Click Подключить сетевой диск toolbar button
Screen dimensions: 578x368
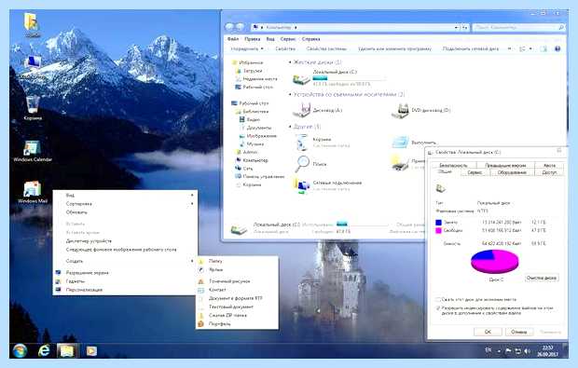[471, 48]
